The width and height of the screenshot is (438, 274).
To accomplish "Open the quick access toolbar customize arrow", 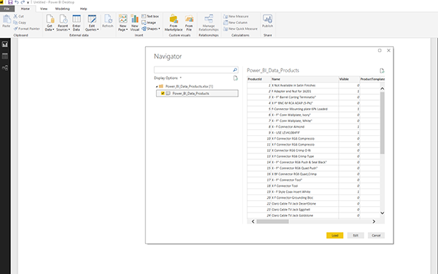I will (x=28, y=2).
